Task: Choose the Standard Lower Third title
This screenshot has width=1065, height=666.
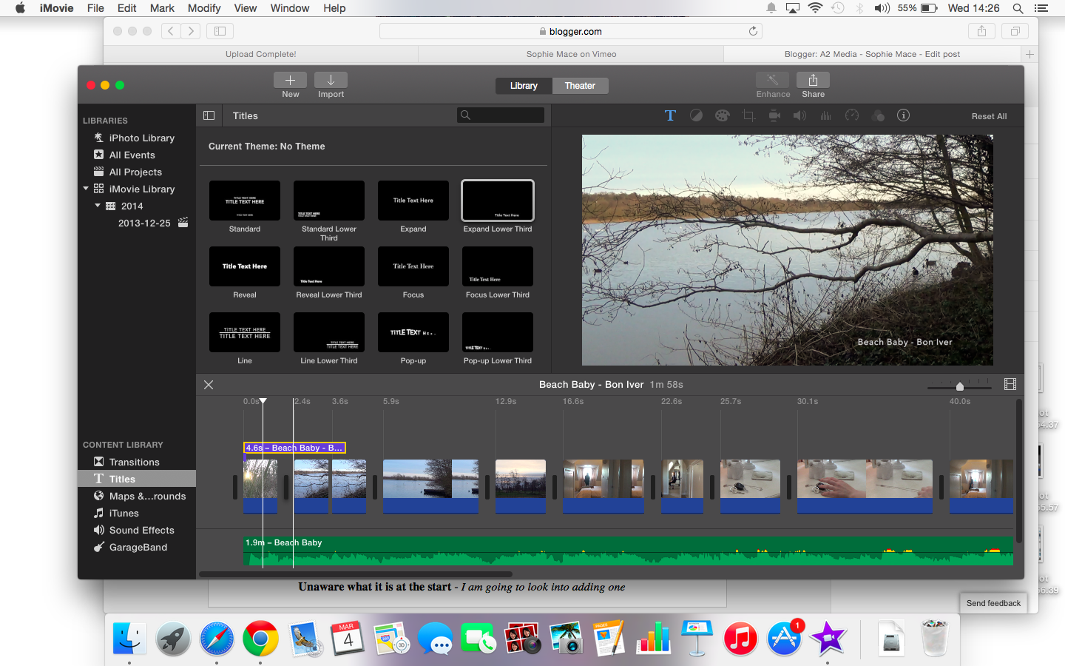Action: pyautogui.click(x=329, y=201)
